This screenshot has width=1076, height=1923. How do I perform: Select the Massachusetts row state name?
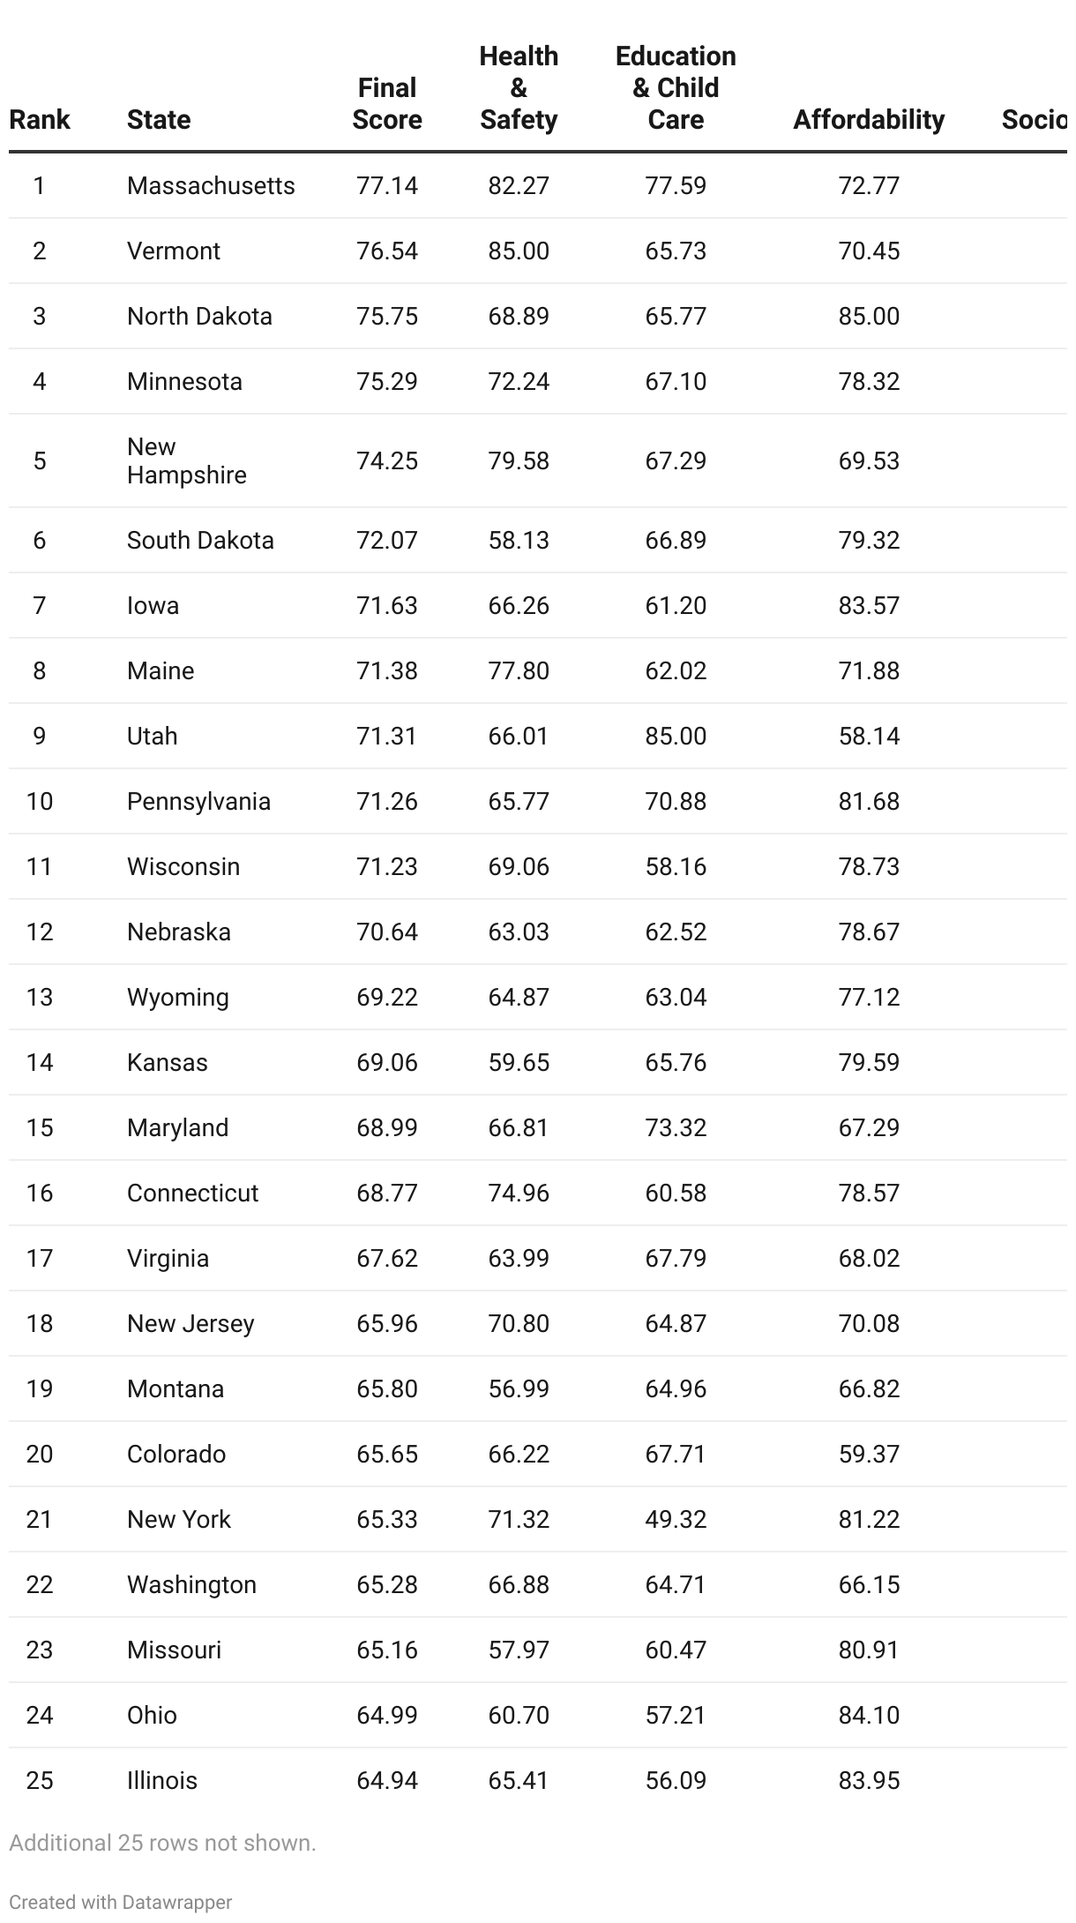coord(211,186)
